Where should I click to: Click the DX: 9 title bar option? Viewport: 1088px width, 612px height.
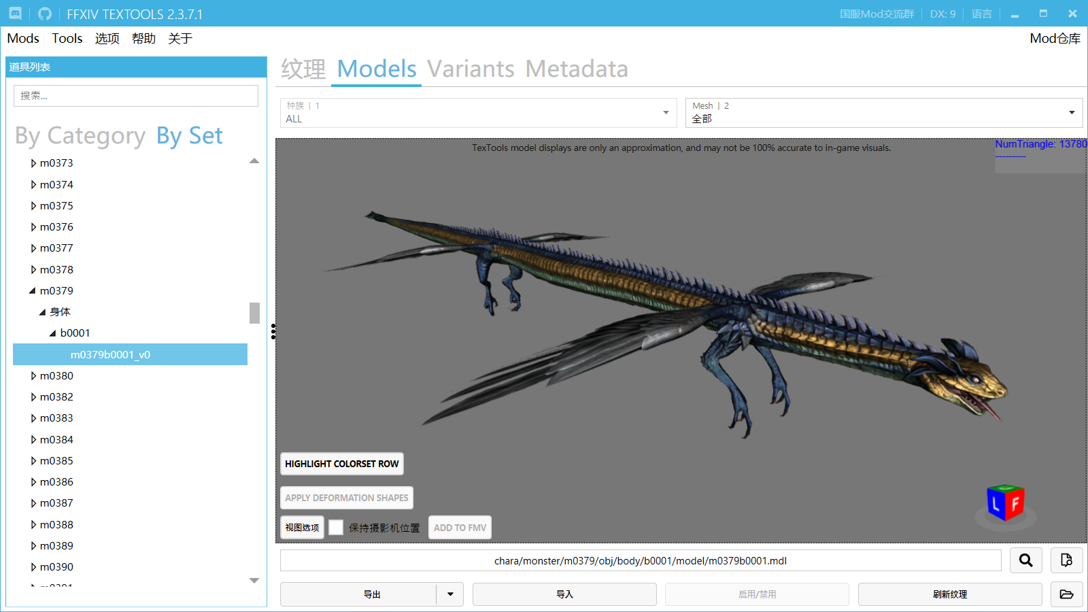(x=942, y=14)
